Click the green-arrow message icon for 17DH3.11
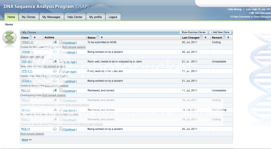Viewport: 271px width, 149px height. pos(55,62)
